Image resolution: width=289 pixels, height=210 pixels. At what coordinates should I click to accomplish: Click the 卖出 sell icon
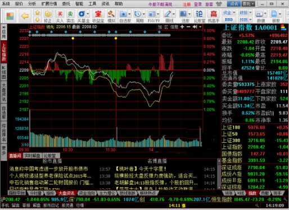70,16
